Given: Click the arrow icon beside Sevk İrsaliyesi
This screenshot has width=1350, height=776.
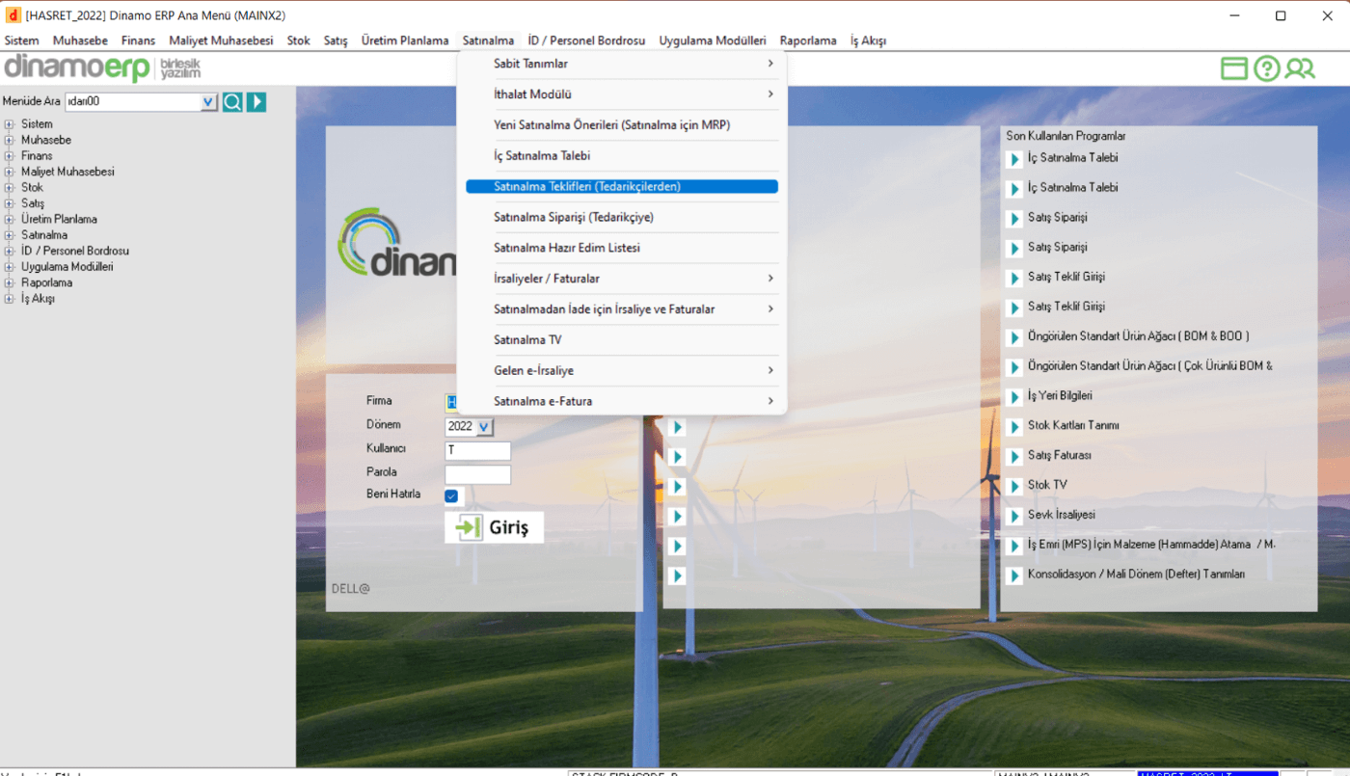Looking at the screenshot, I should (x=1013, y=516).
